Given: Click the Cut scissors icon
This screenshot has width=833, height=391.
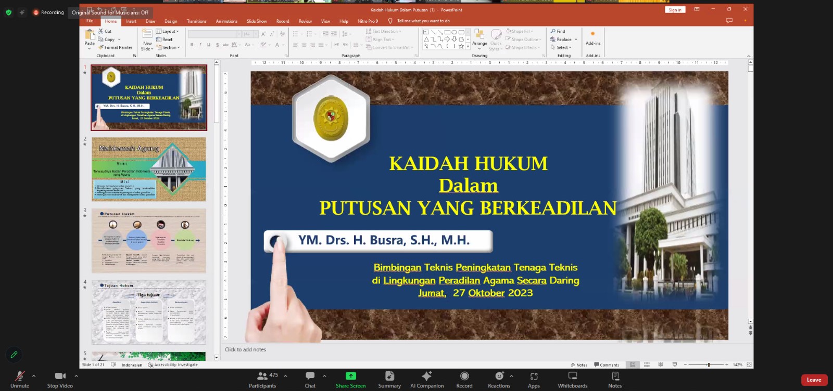Looking at the screenshot, I should 101,31.
